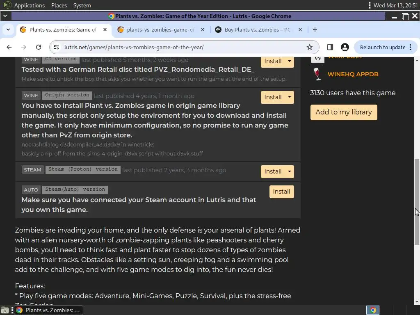Switch to the Plants vs. Zombies: Game of tab

coord(62,30)
